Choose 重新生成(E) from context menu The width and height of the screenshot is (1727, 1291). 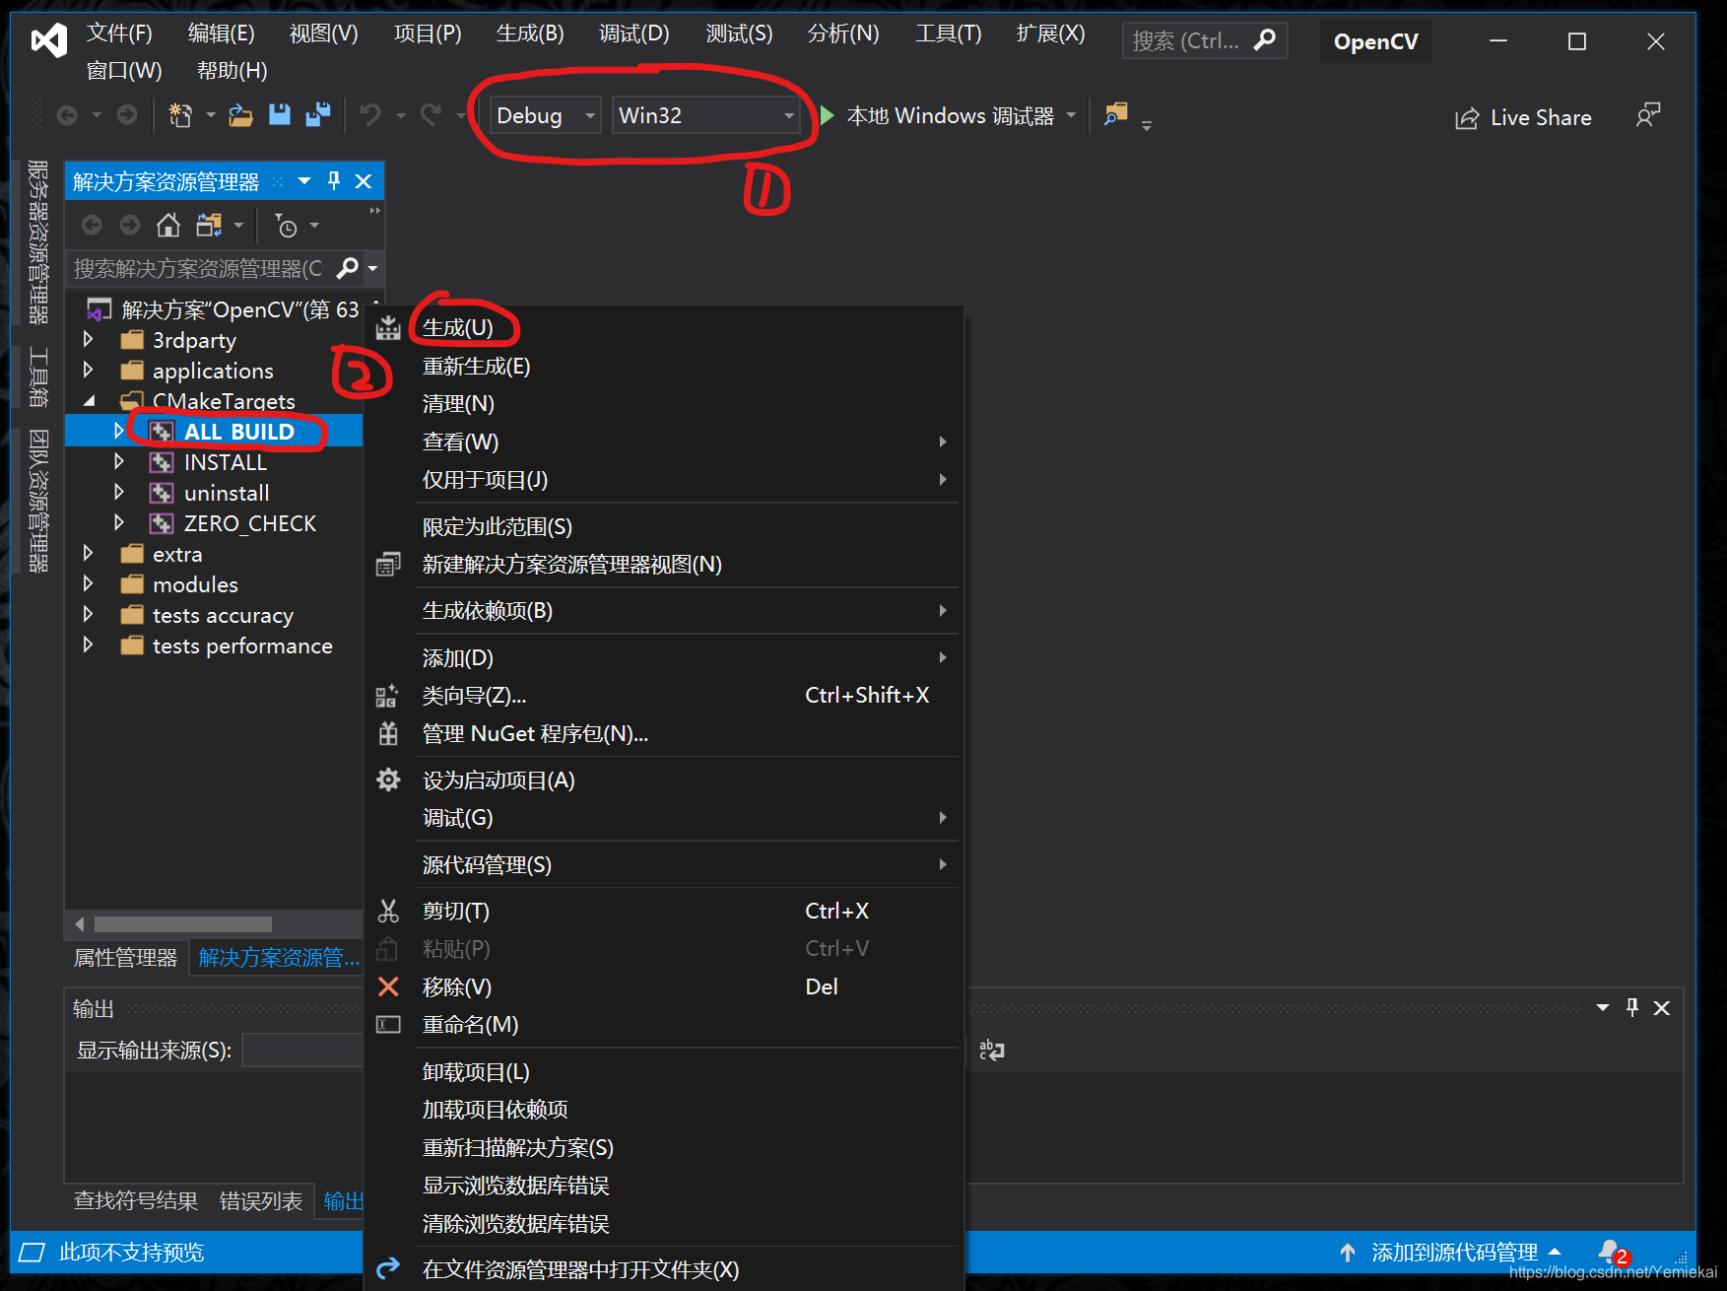point(665,366)
